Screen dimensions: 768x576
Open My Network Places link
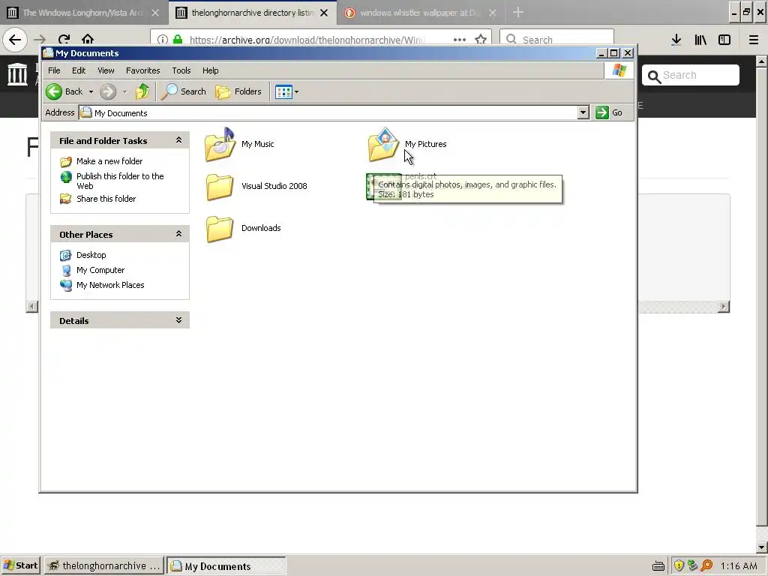click(x=110, y=284)
